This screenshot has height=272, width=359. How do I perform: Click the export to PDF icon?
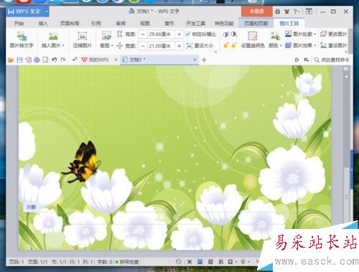point(29,60)
